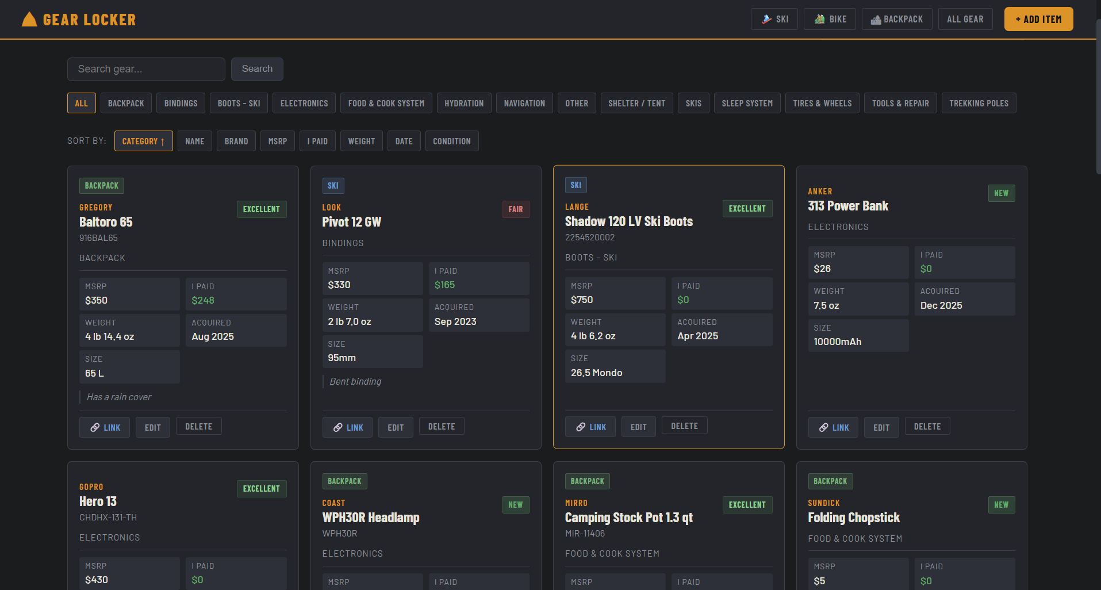Filter by Food & Cook System category
This screenshot has width=1101, height=590.
coord(386,103)
